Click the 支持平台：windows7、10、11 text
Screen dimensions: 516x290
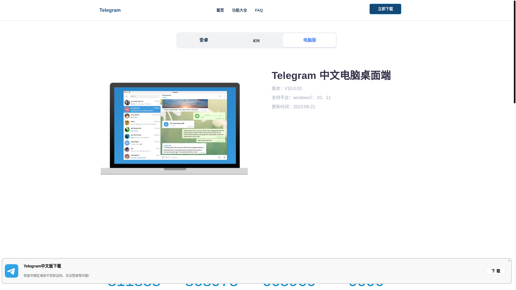pyautogui.click(x=301, y=97)
